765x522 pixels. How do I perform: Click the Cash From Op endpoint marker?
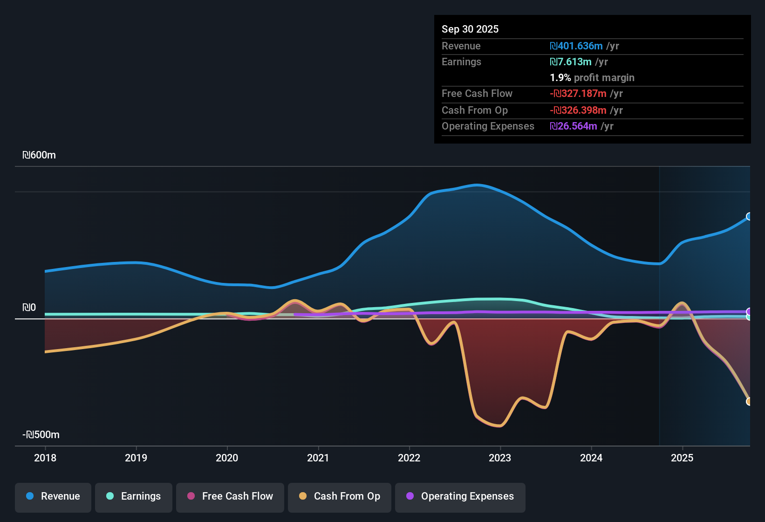[x=750, y=401]
